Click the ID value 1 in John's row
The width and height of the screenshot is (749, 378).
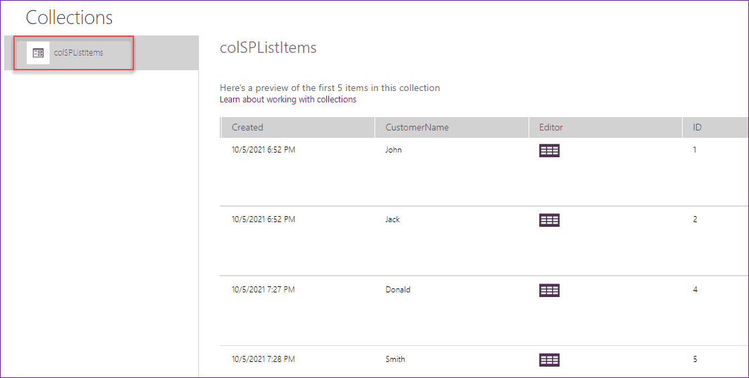pyautogui.click(x=695, y=150)
